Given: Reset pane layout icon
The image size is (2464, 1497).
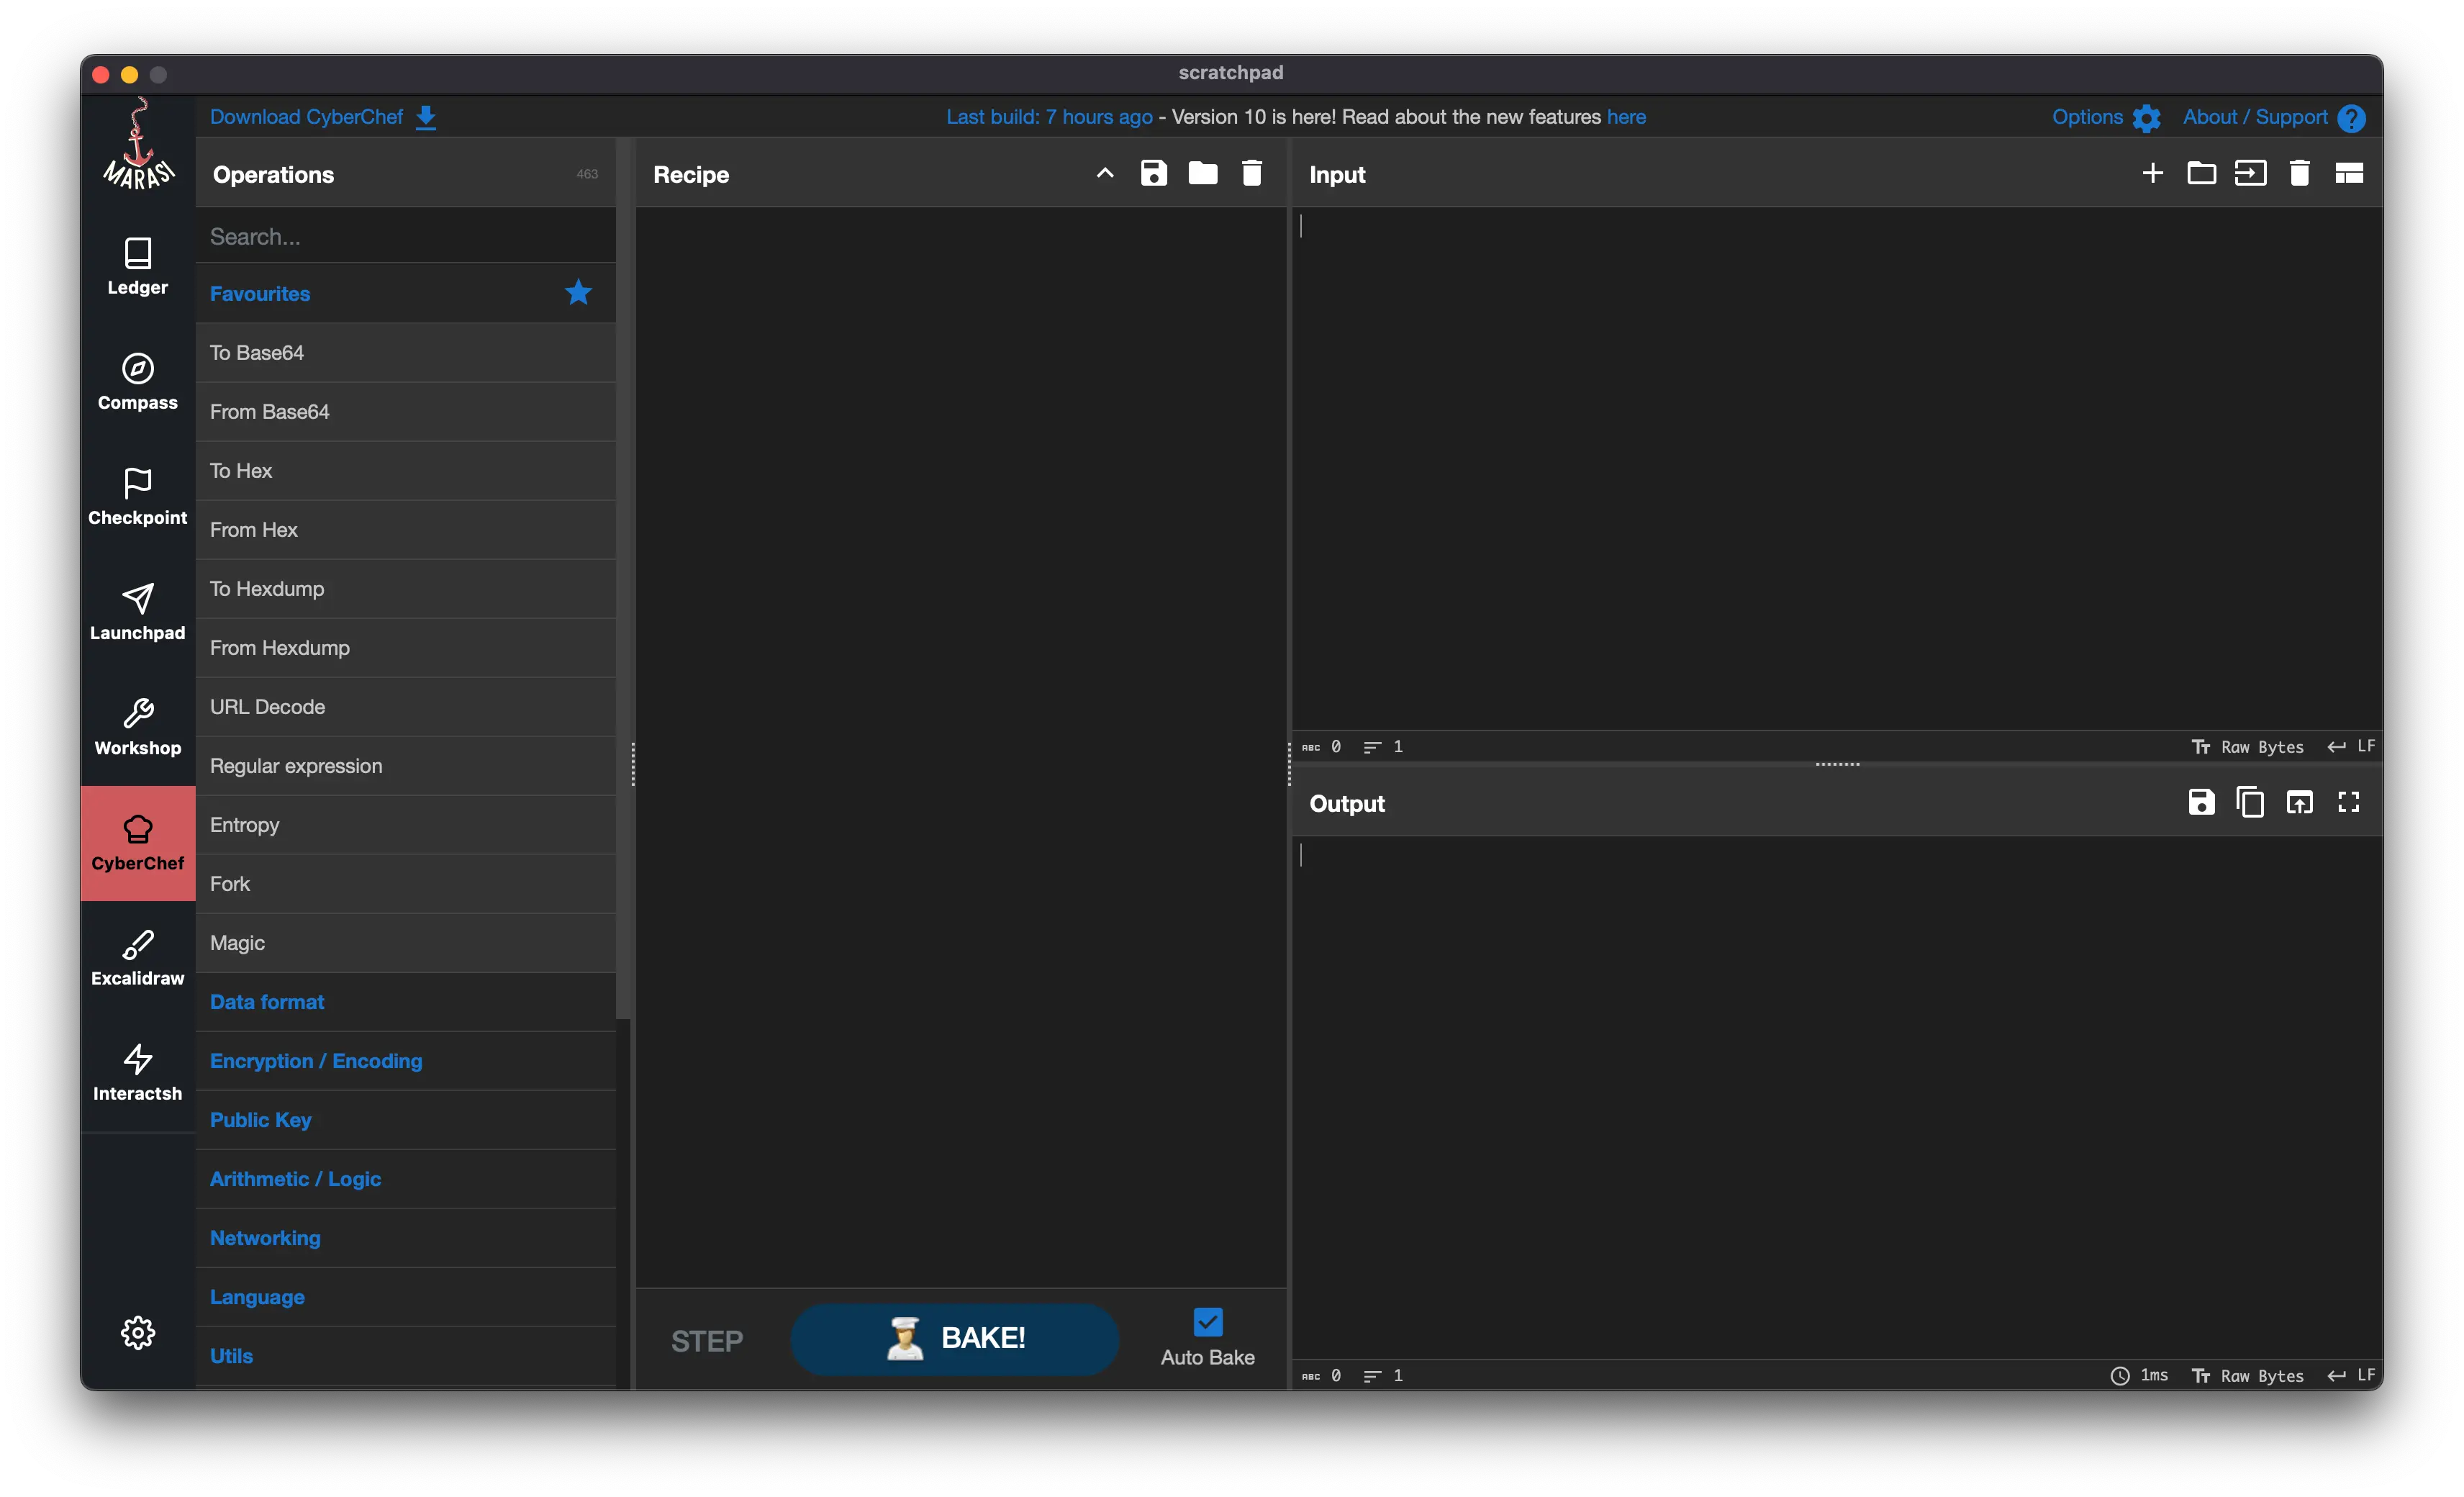Looking at the screenshot, I should point(2348,173).
